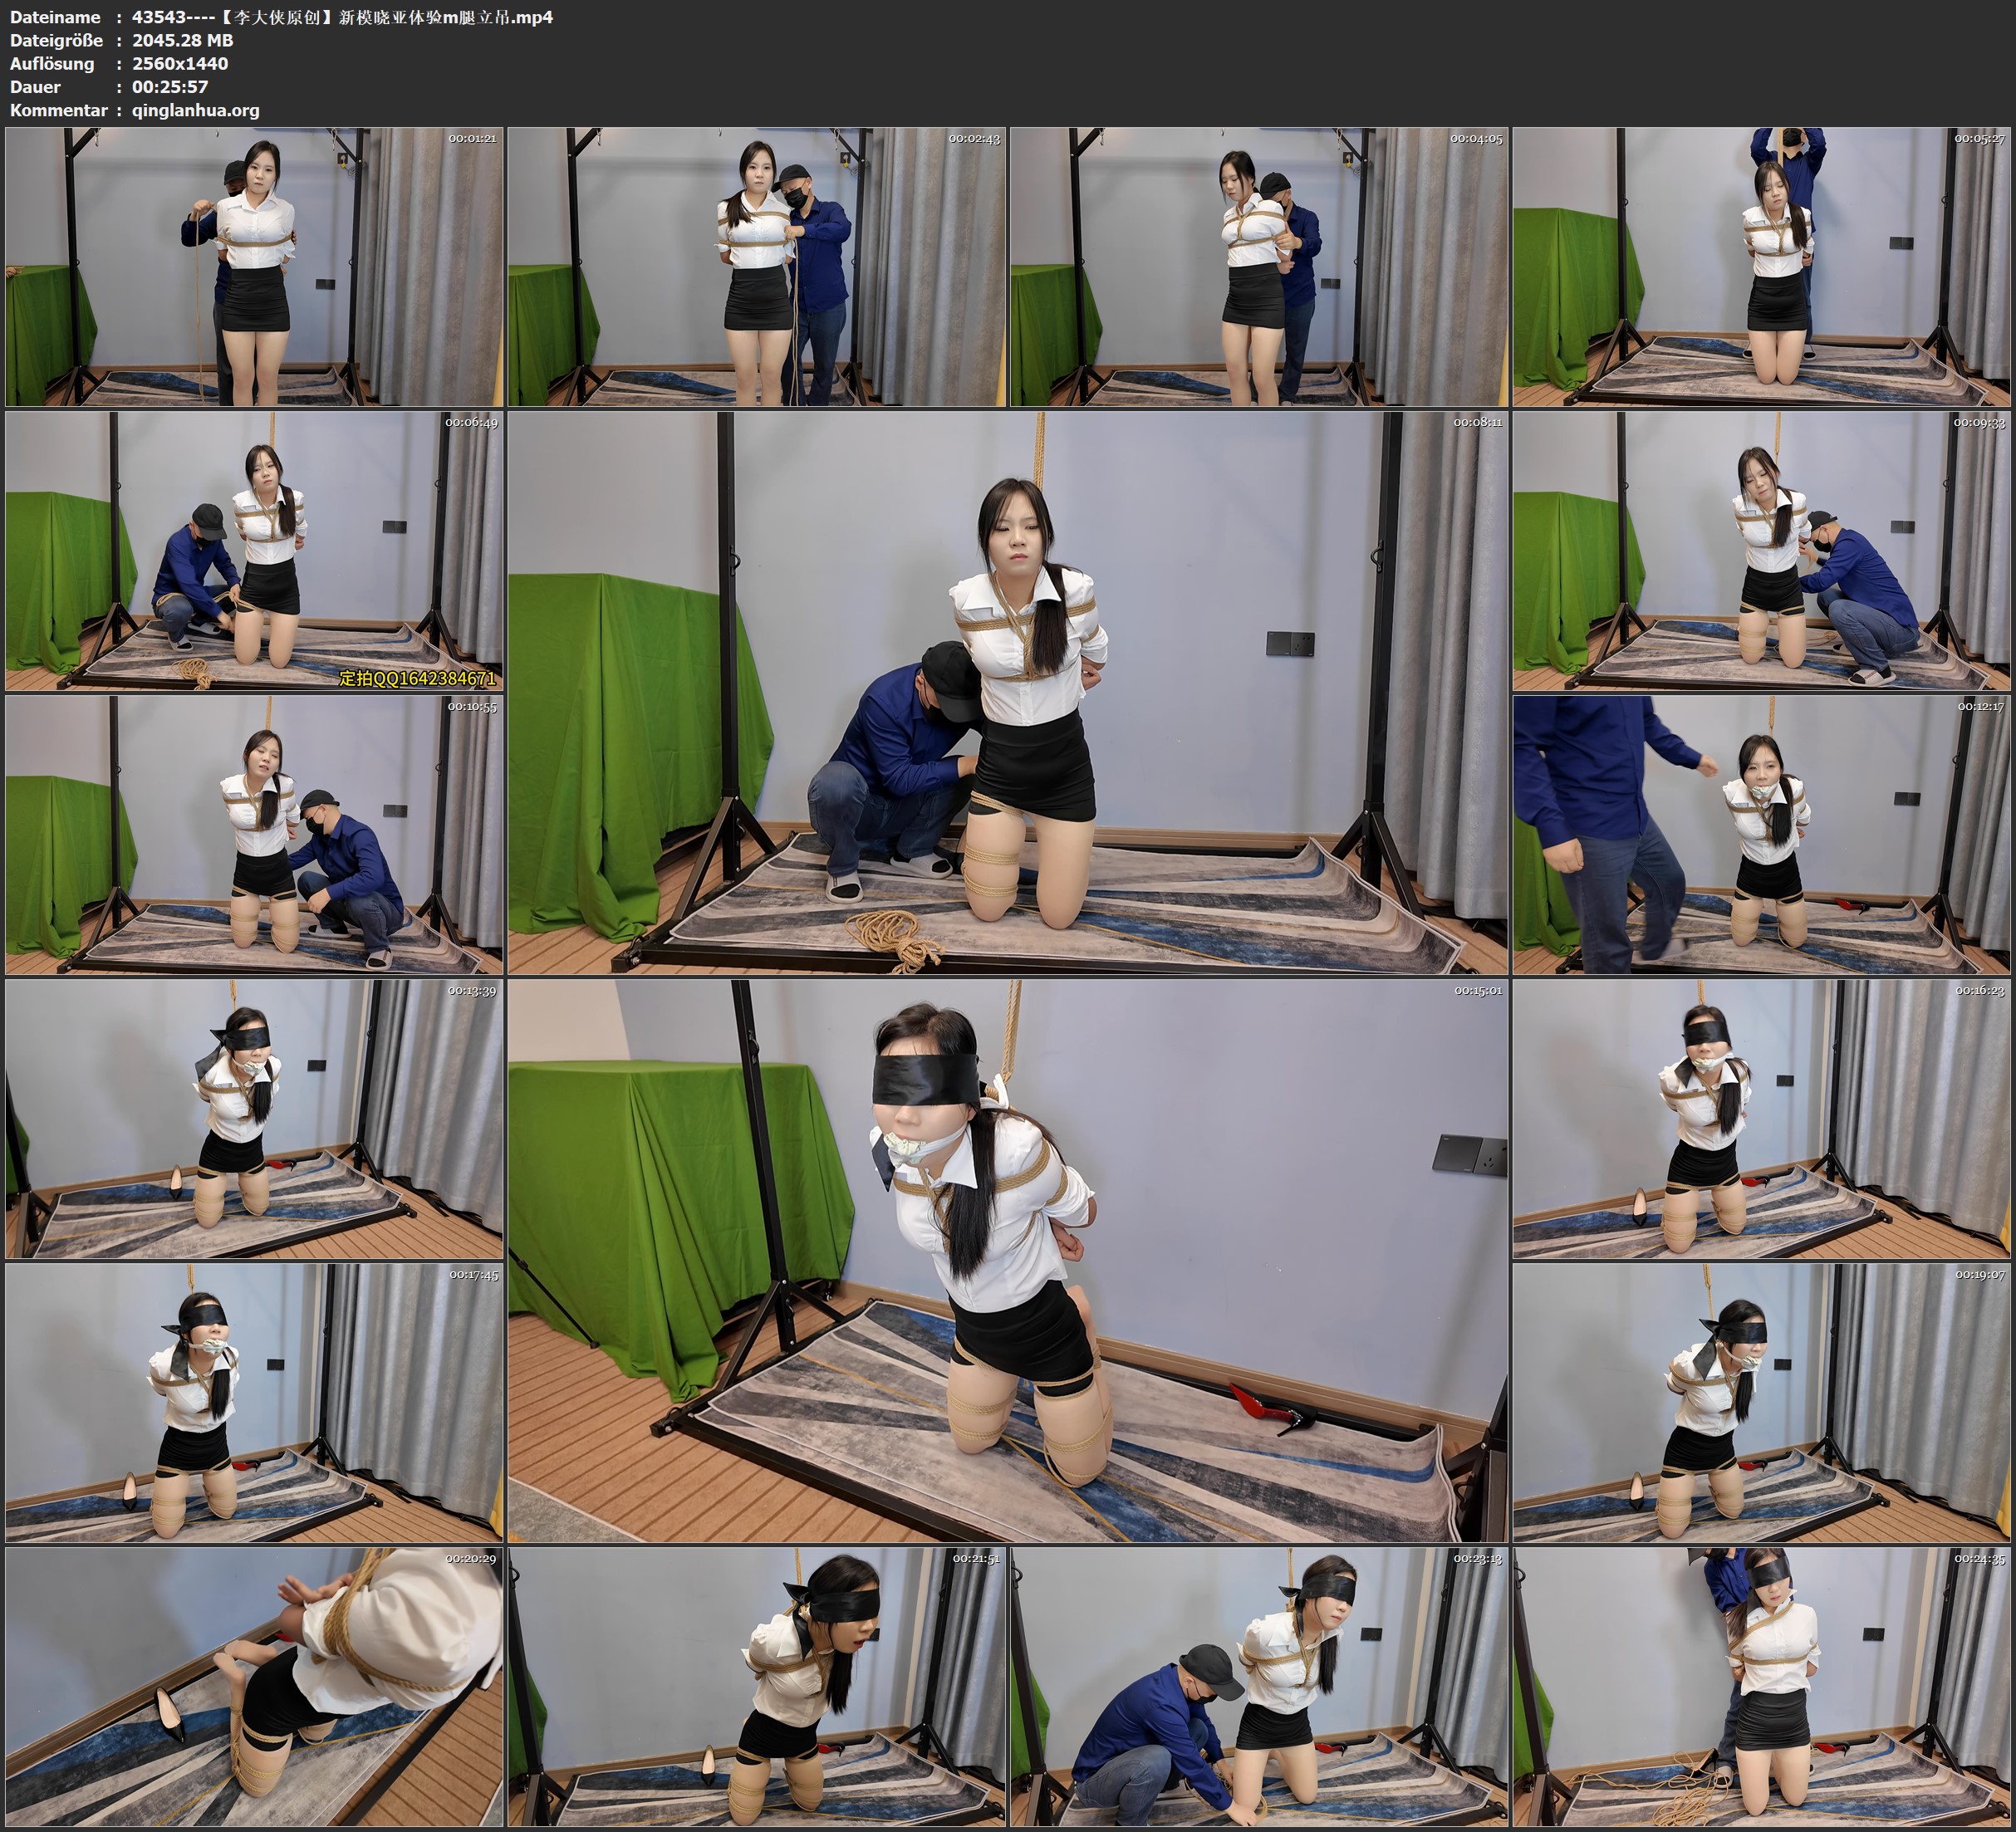
Task: Open the thumbnail timestamped 00:12:17
Action: click(1760, 835)
